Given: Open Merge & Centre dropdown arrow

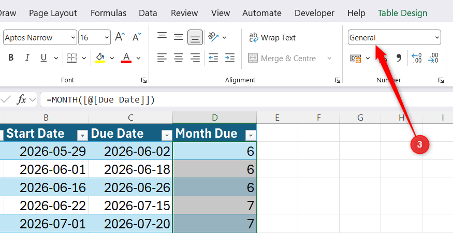Looking at the screenshot, I should point(329,59).
